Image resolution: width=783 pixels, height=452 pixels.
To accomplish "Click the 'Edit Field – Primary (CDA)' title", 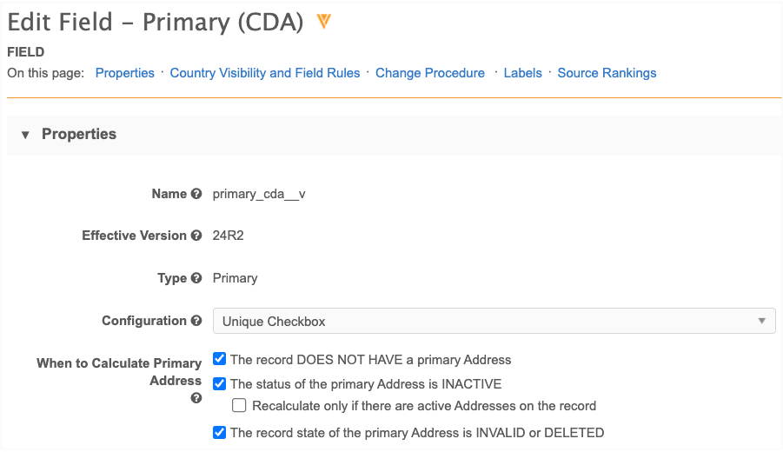I will tap(156, 23).
